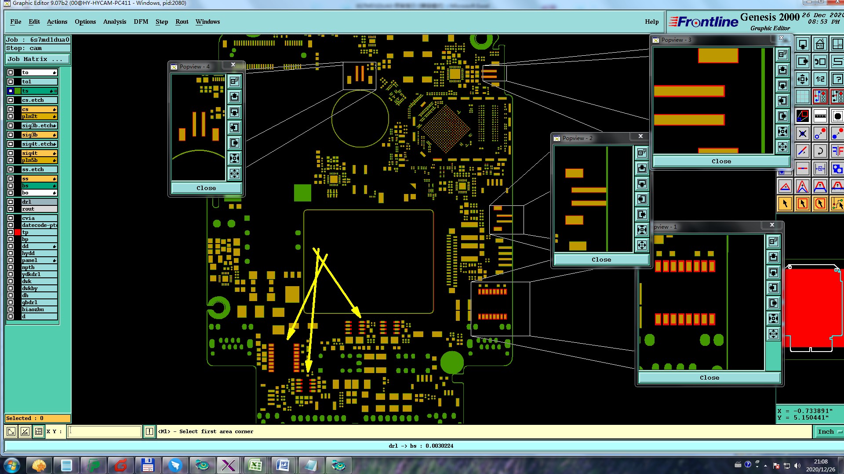Click the red color swatch of tp layer

(x=18, y=232)
